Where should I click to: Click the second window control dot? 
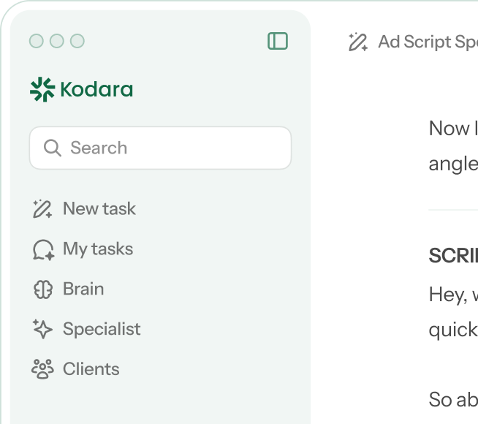(x=57, y=41)
